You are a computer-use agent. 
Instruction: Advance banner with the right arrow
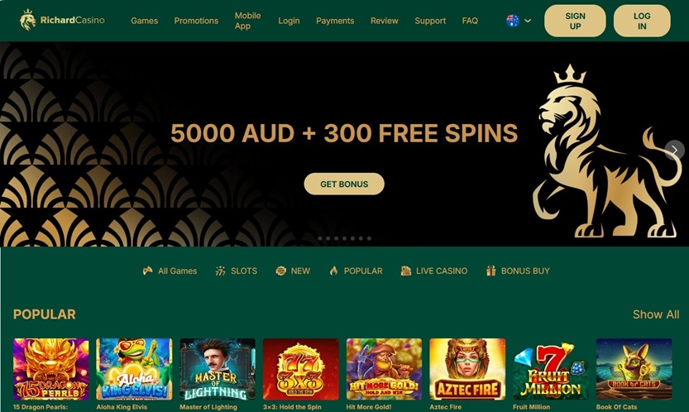pyautogui.click(x=674, y=150)
